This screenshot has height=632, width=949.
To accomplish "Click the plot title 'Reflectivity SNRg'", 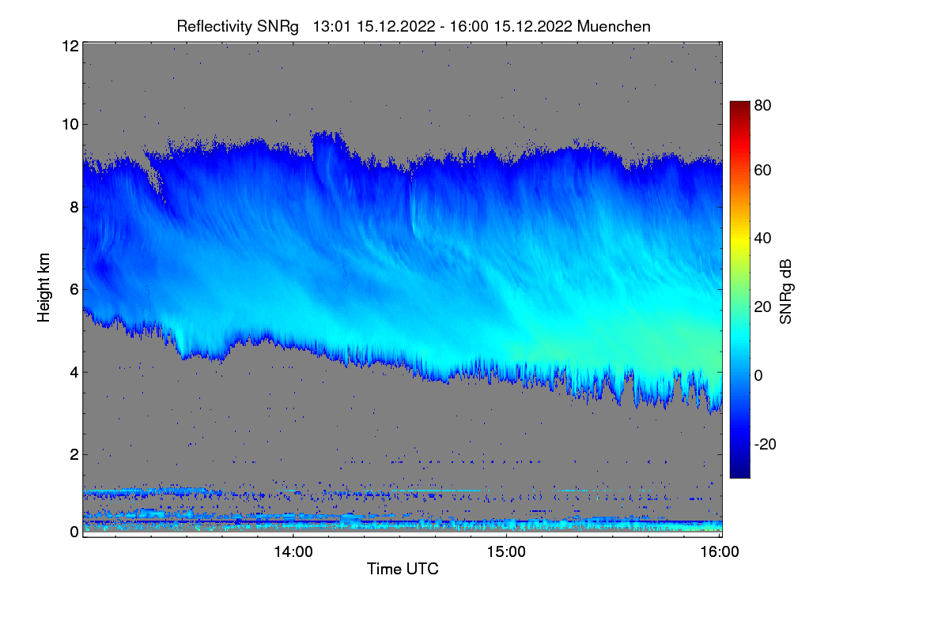I will pyautogui.click(x=238, y=26).
